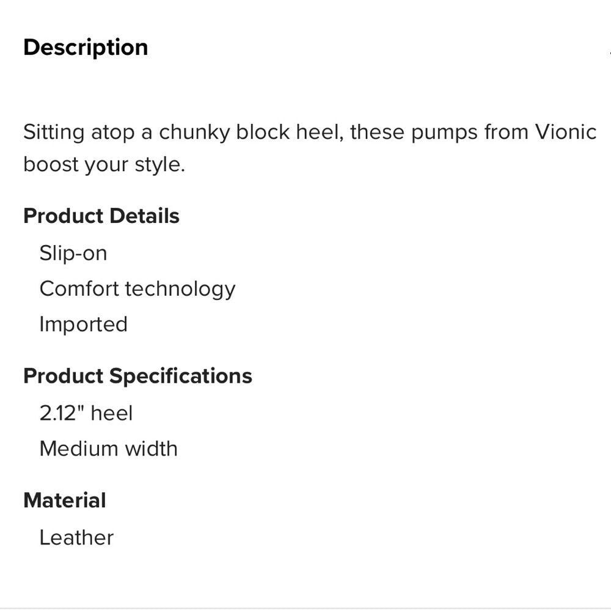
Task: Click the Material heading
Action: pyautogui.click(x=65, y=500)
